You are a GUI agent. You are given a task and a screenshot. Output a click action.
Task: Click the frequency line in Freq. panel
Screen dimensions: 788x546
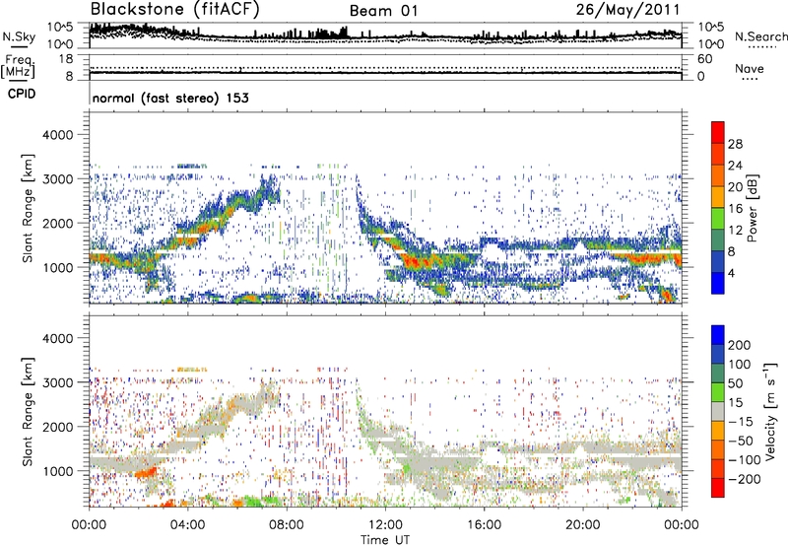point(385,73)
